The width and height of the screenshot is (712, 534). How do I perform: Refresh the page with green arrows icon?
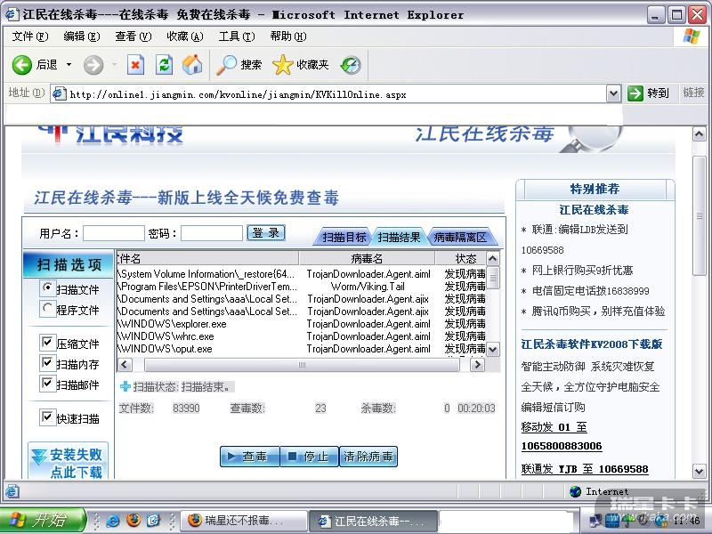coord(164,65)
